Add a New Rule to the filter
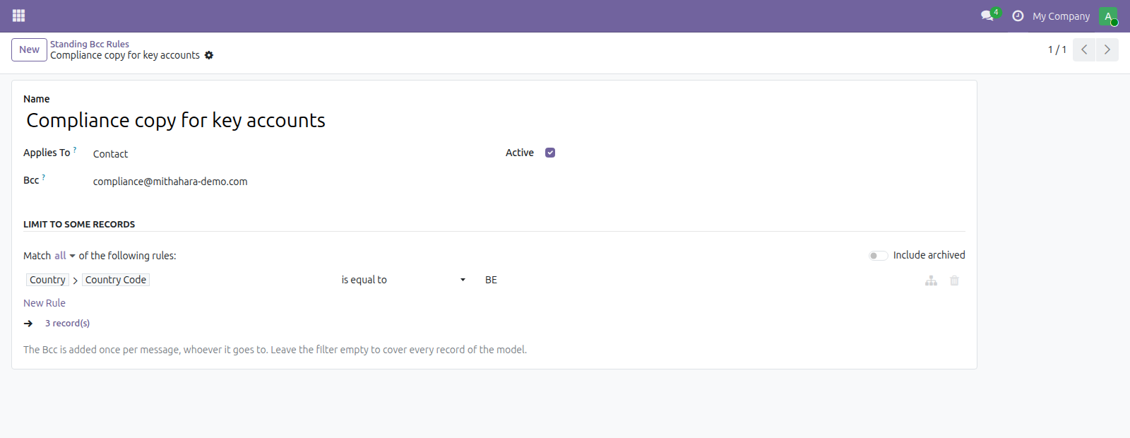 click(x=44, y=303)
